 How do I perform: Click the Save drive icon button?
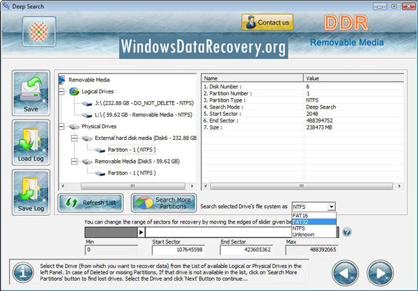click(x=31, y=93)
